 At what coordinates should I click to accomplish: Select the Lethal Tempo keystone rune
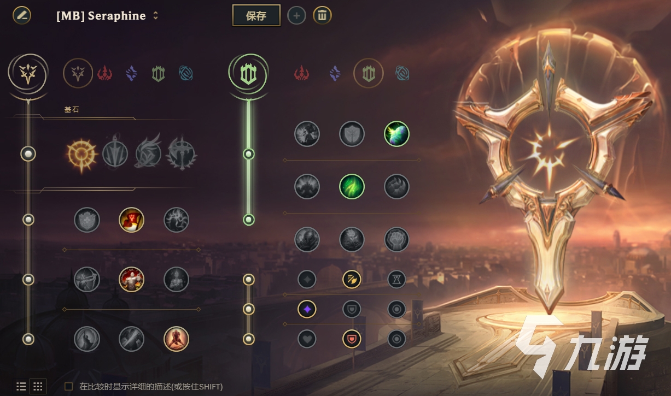tap(115, 154)
